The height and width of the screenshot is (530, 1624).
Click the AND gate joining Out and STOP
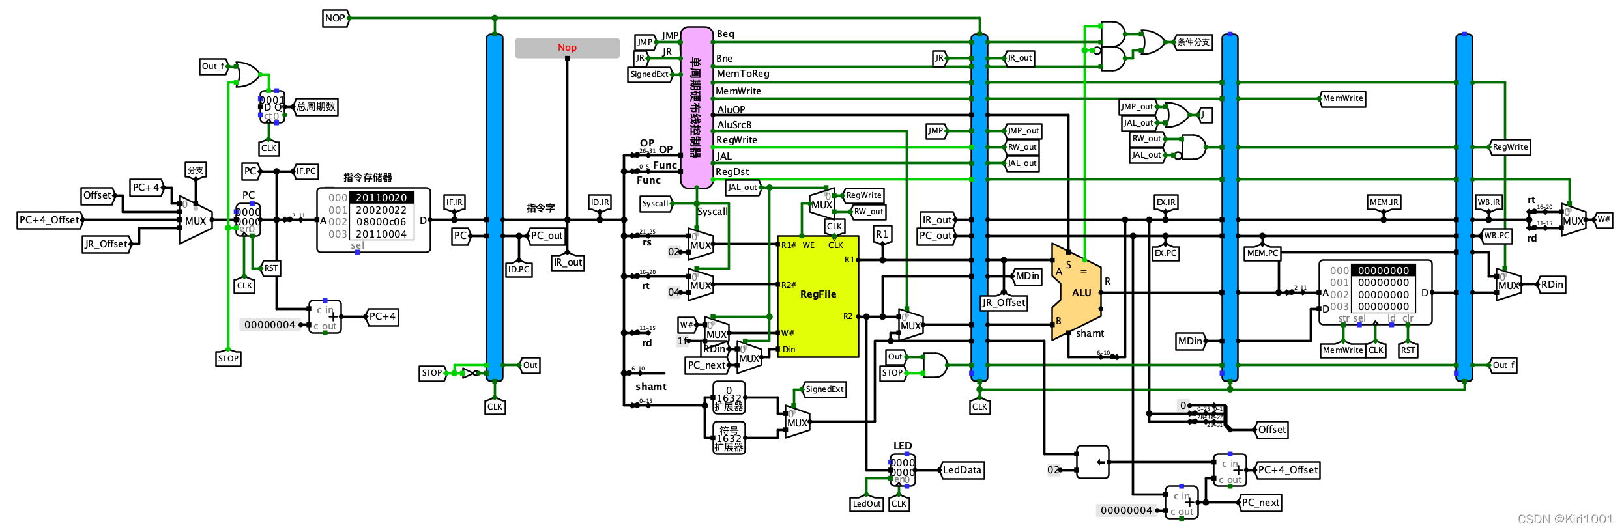click(x=936, y=365)
